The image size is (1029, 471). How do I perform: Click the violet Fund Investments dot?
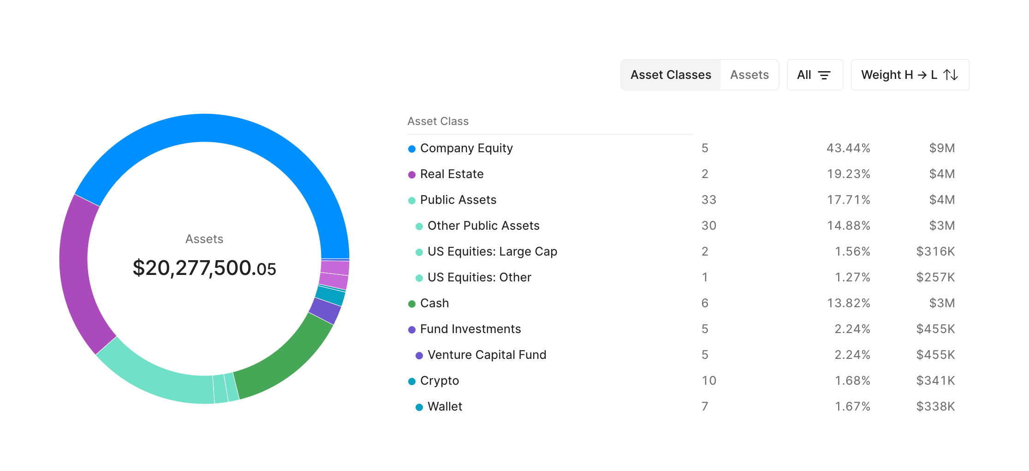coord(412,329)
